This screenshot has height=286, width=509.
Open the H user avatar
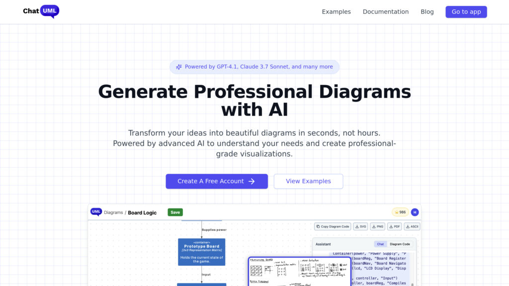pos(415,212)
